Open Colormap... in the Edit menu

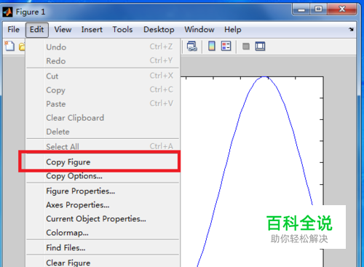pos(103,233)
